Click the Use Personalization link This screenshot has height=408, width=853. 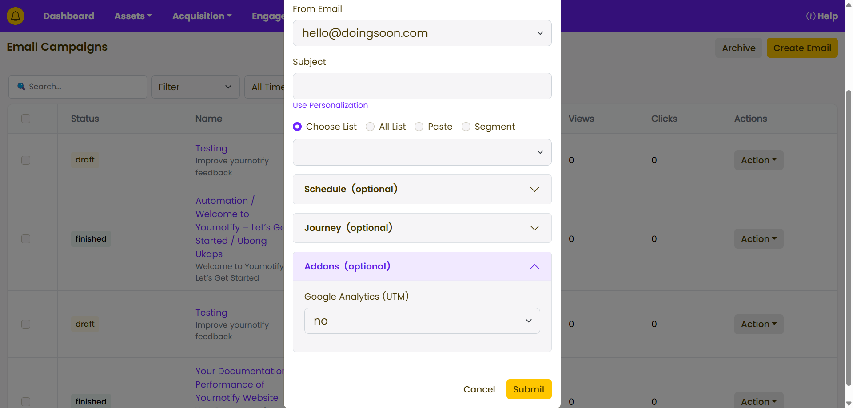coord(330,105)
